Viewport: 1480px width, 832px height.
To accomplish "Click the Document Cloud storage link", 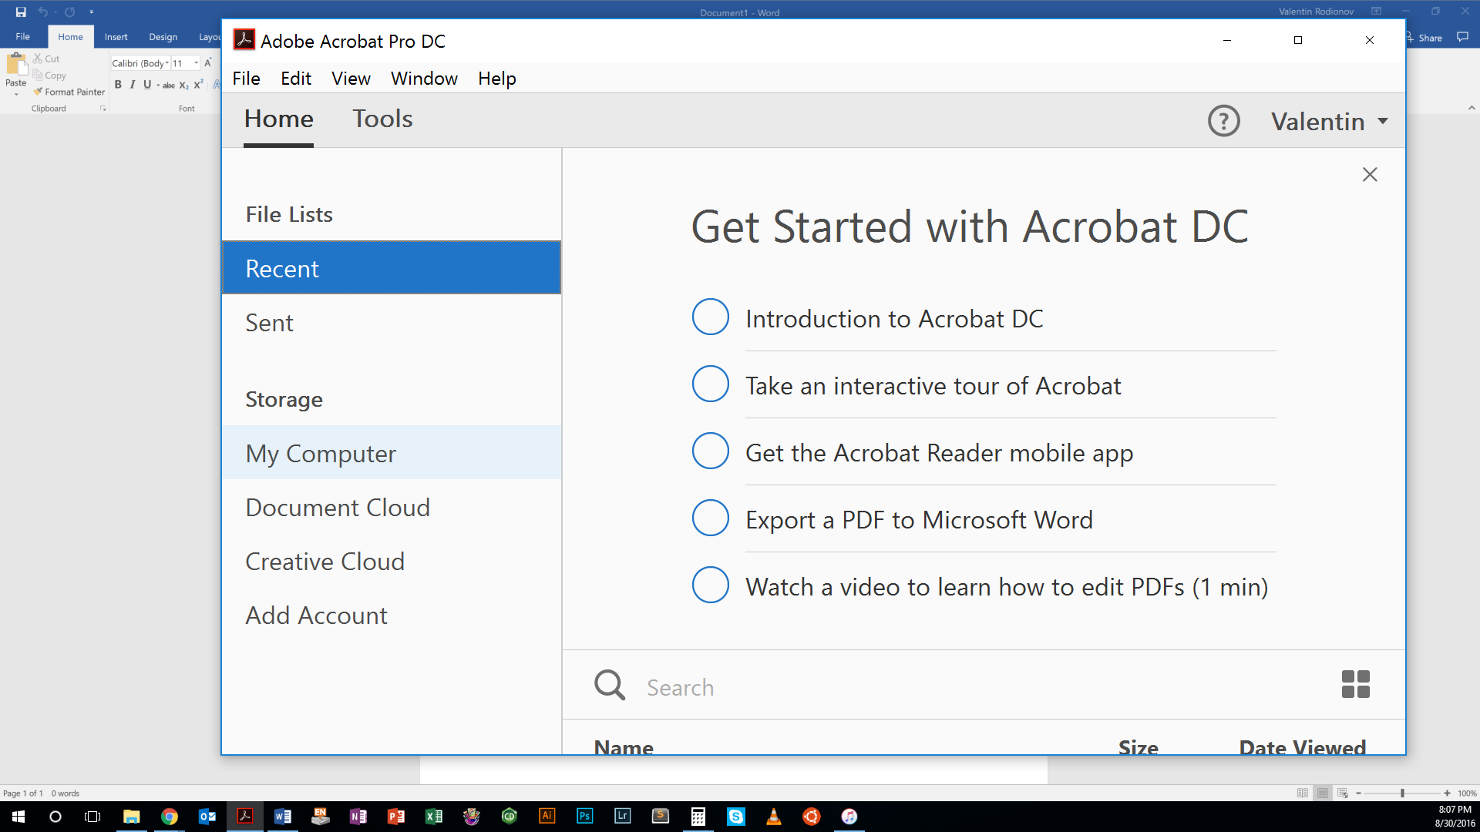I will pyautogui.click(x=338, y=507).
